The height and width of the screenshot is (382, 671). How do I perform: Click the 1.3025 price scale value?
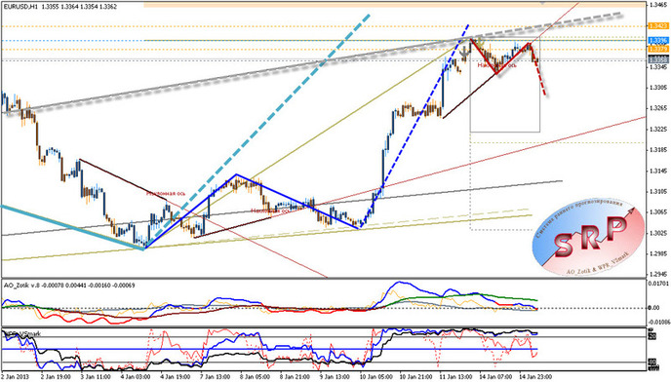[x=658, y=234]
